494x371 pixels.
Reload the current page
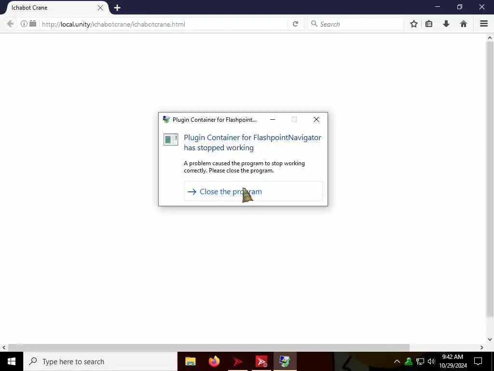[x=295, y=24]
